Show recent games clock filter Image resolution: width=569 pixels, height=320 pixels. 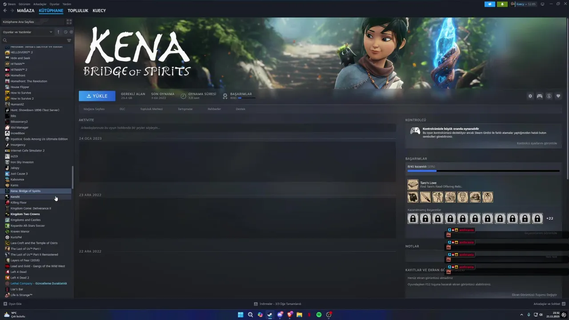pyautogui.click(x=65, y=32)
